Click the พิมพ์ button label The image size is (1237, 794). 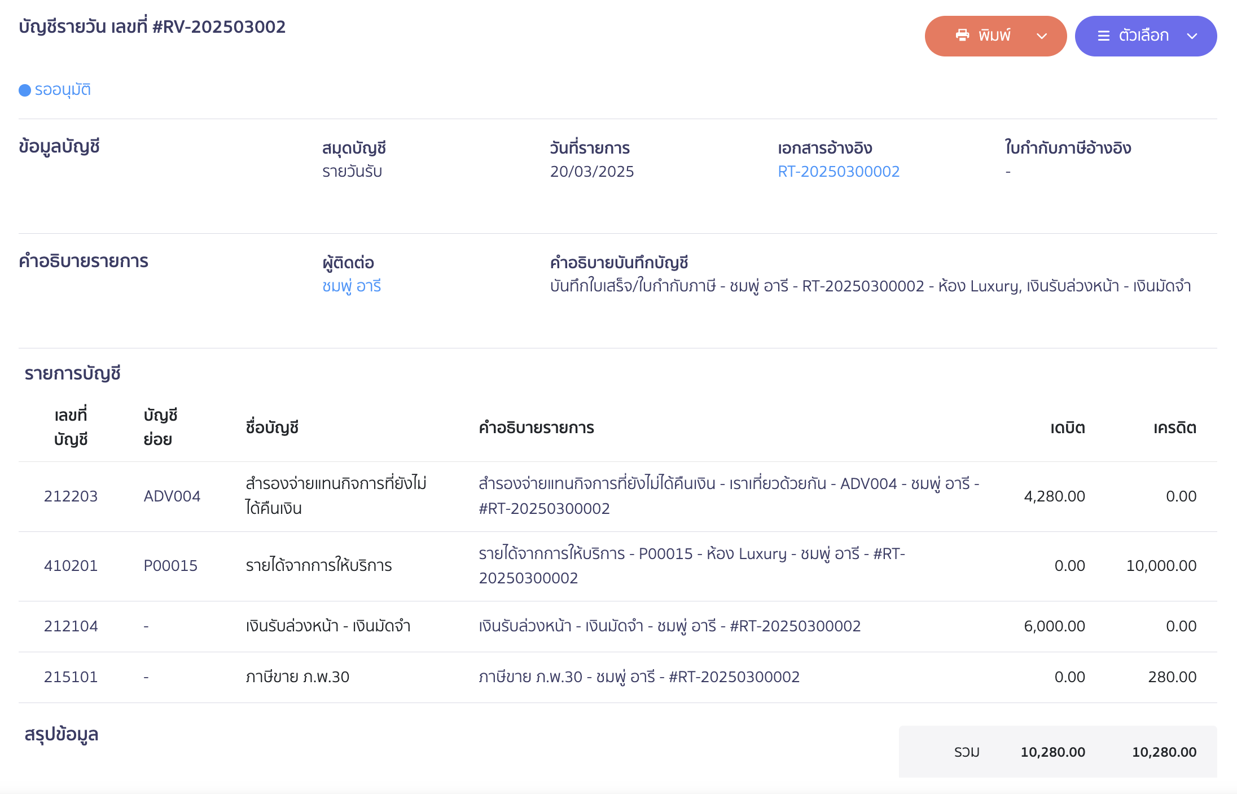(994, 36)
